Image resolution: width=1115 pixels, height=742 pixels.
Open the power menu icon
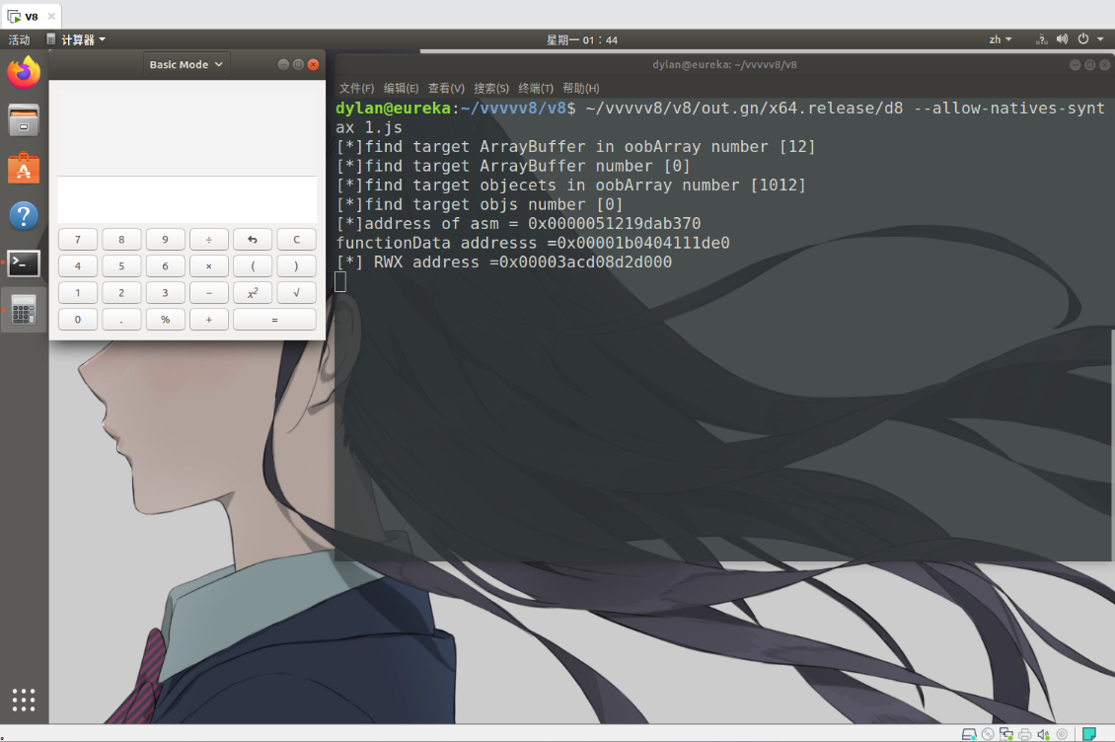(1083, 39)
